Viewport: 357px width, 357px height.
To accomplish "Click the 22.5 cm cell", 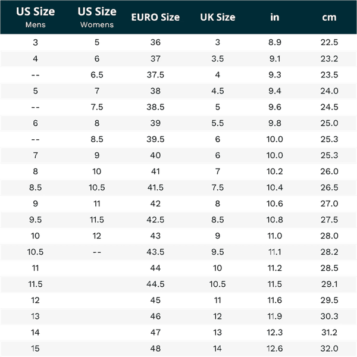I will pos(329,43).
